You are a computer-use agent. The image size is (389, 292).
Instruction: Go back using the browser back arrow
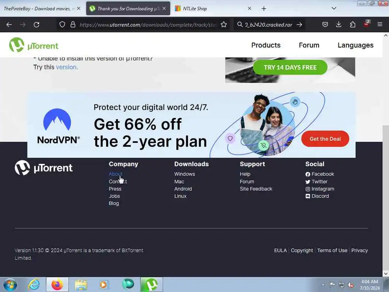9,25
